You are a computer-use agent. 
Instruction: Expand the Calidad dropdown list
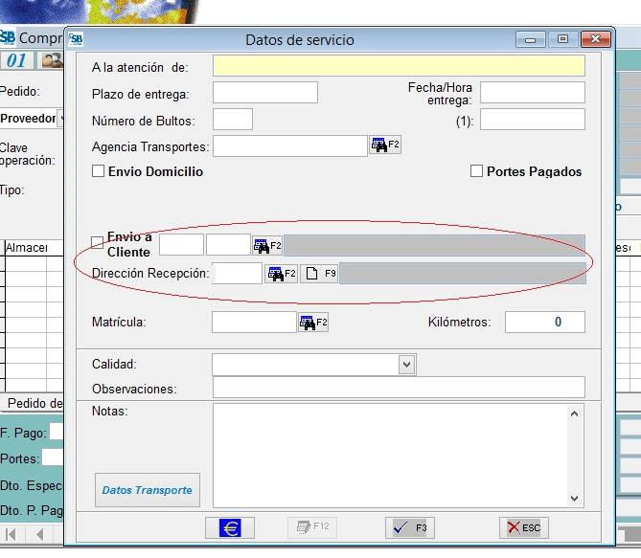(x=406, y=365)
